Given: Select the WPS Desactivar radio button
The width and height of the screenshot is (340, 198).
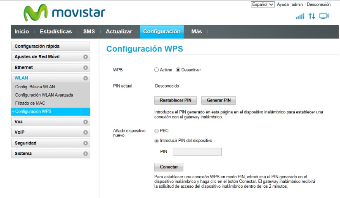Looking at the screenshot, I should click(178, 70).
